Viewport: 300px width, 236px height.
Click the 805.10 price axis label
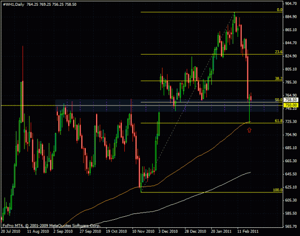point(291,69)
